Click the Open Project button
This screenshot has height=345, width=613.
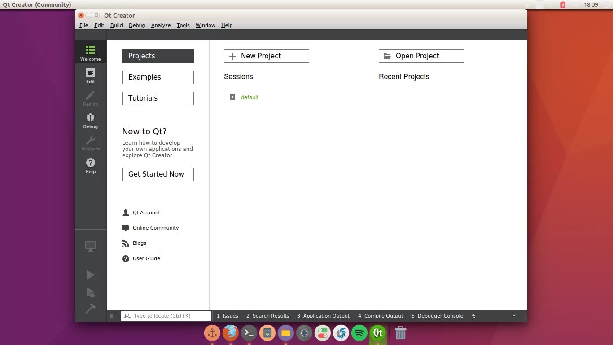pos(421,56)
